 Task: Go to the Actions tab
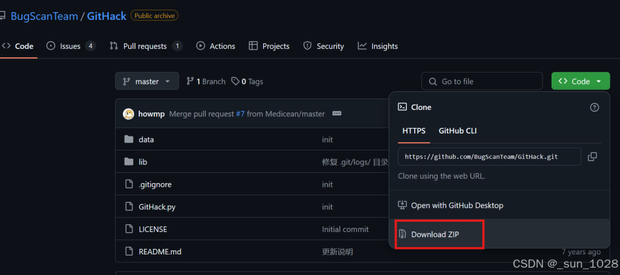[216, 46]
